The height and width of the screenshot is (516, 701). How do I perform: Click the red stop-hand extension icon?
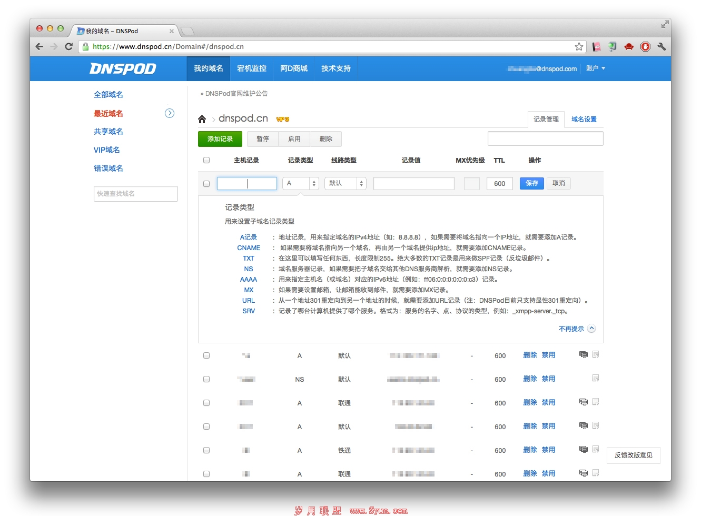click(x=645, y=46)
